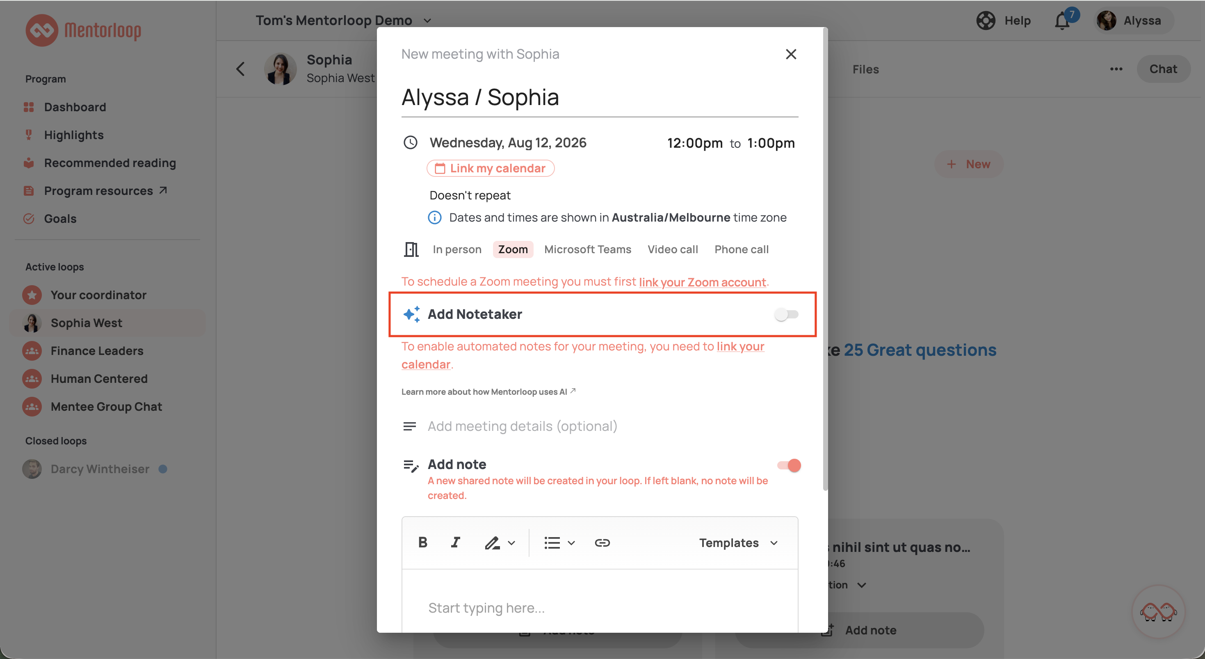Click the clock icon beside the date

click(410, 142)
